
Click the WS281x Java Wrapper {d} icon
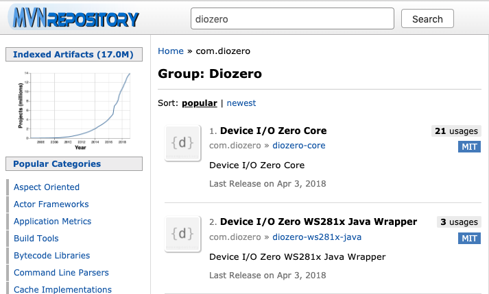coord(182,234)
